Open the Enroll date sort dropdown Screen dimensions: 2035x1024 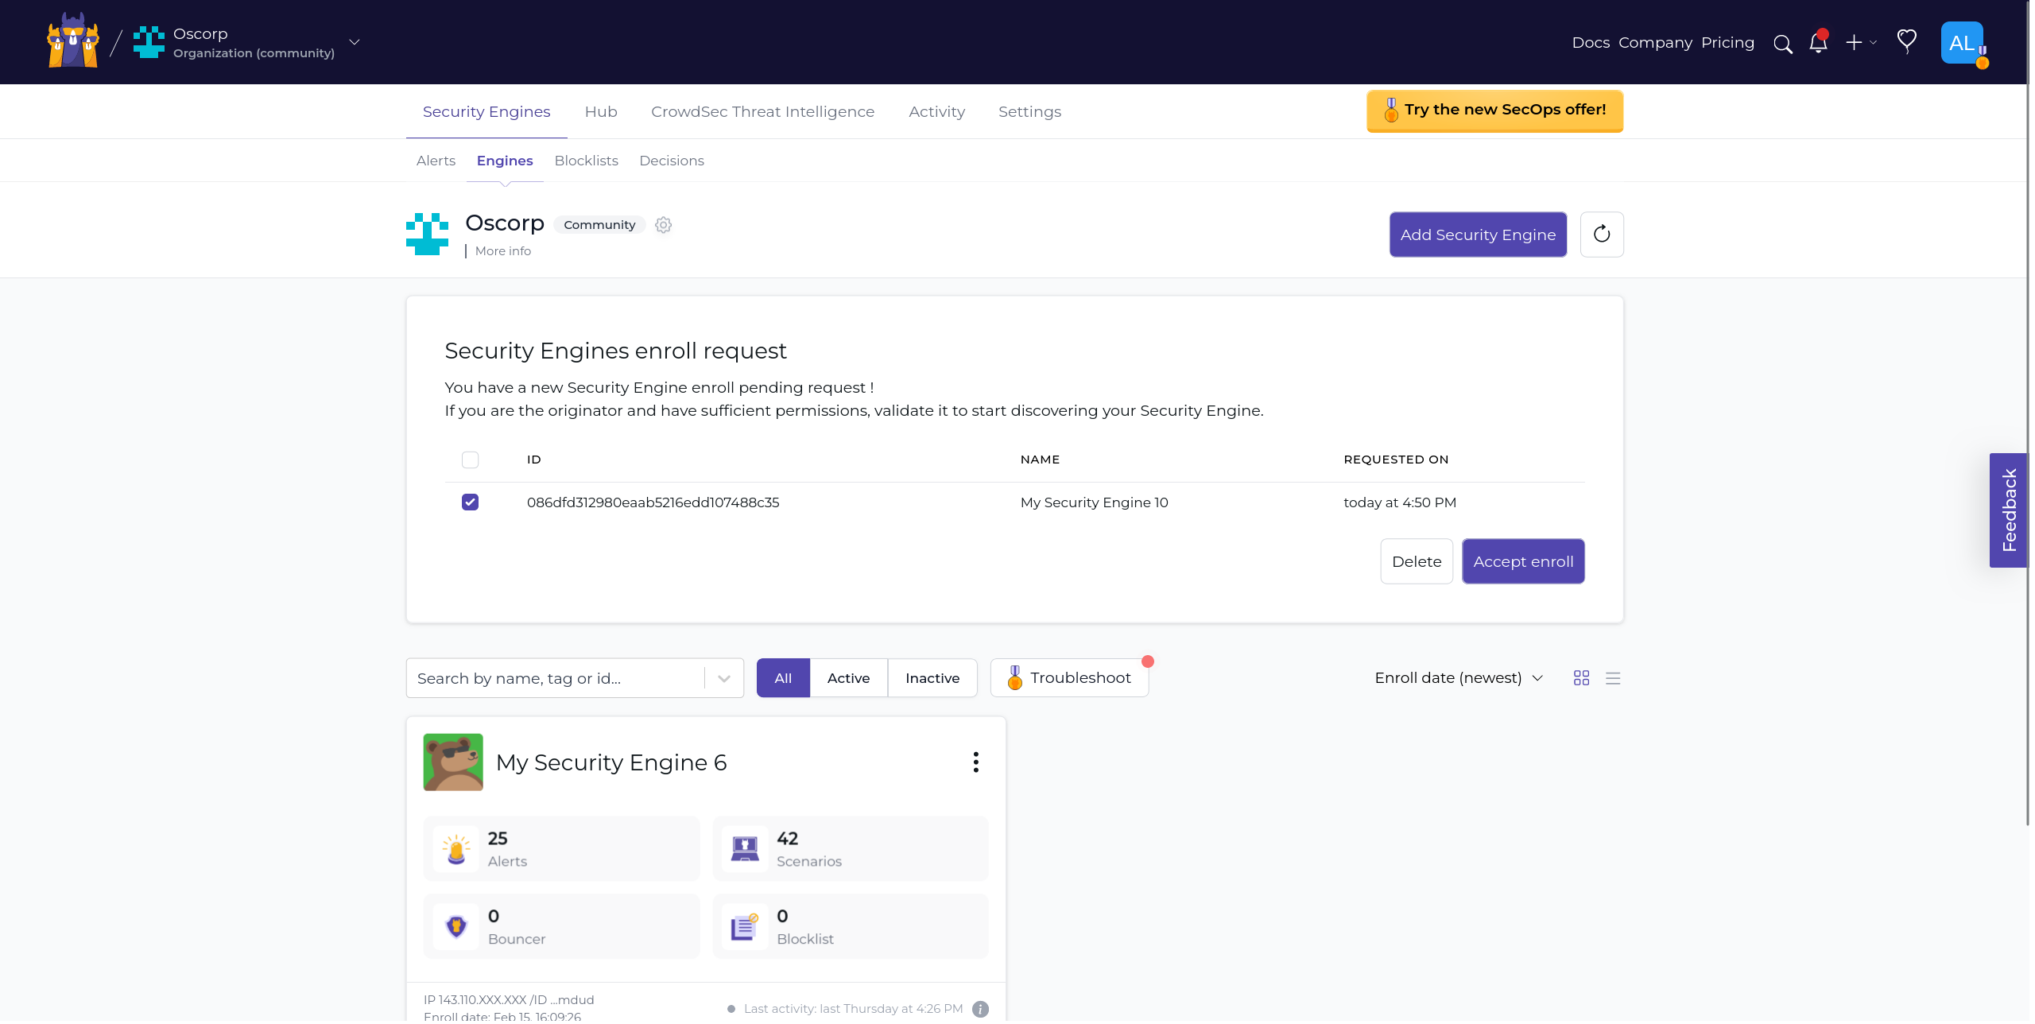[1458, 677]
